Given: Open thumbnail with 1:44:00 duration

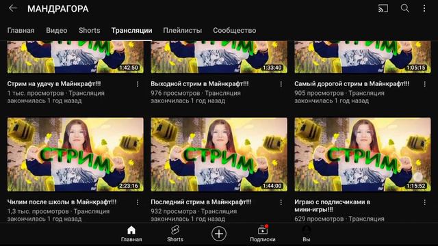Looking at the screenshot, I should click(219, 154).
